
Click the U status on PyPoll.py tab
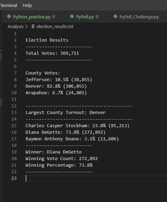pyautogui.click(x=97, y=17)
